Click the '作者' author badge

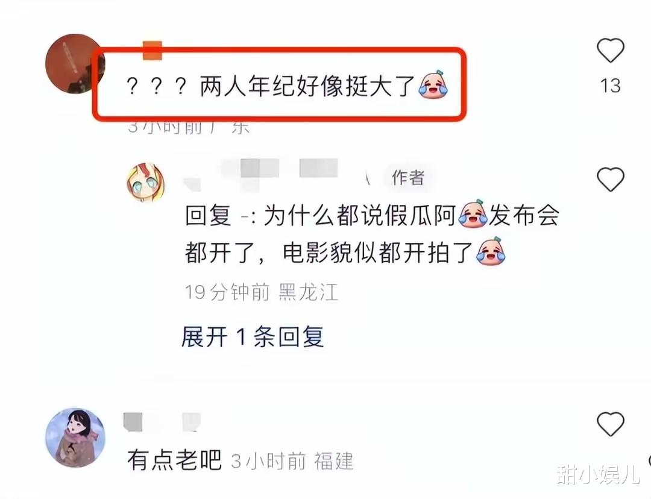pyautogui.click(x=408, y=178)
